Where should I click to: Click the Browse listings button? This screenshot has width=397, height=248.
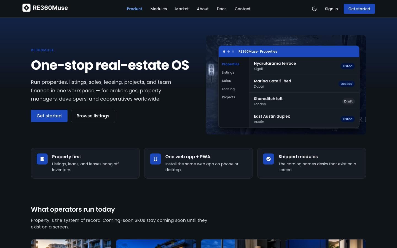click(93, 116)
